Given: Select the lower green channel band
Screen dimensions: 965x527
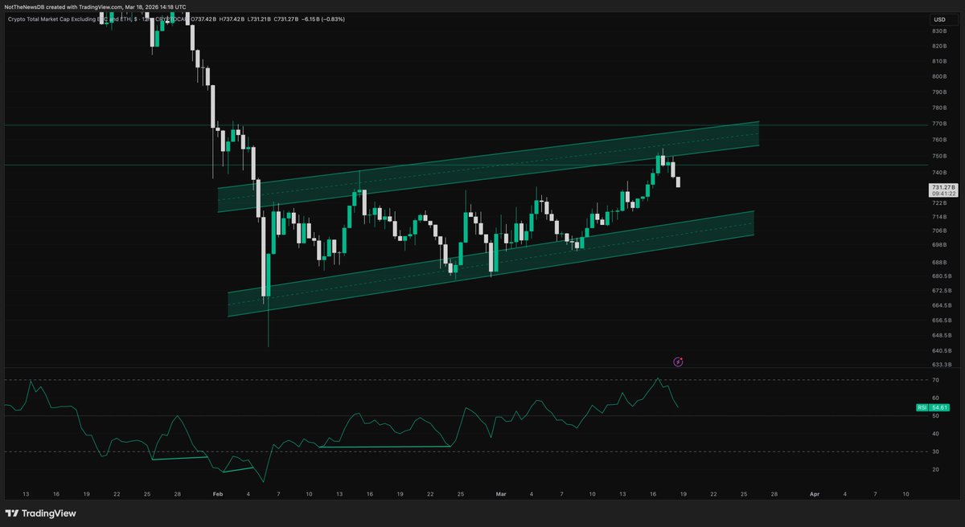Looking at the screenshot, I should coord(491,263).
